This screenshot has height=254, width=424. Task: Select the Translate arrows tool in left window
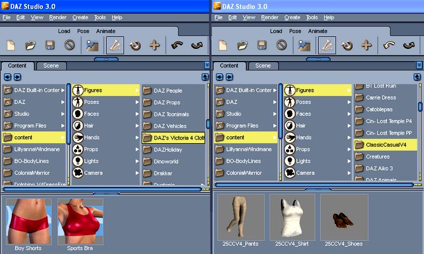click(155, 45)
